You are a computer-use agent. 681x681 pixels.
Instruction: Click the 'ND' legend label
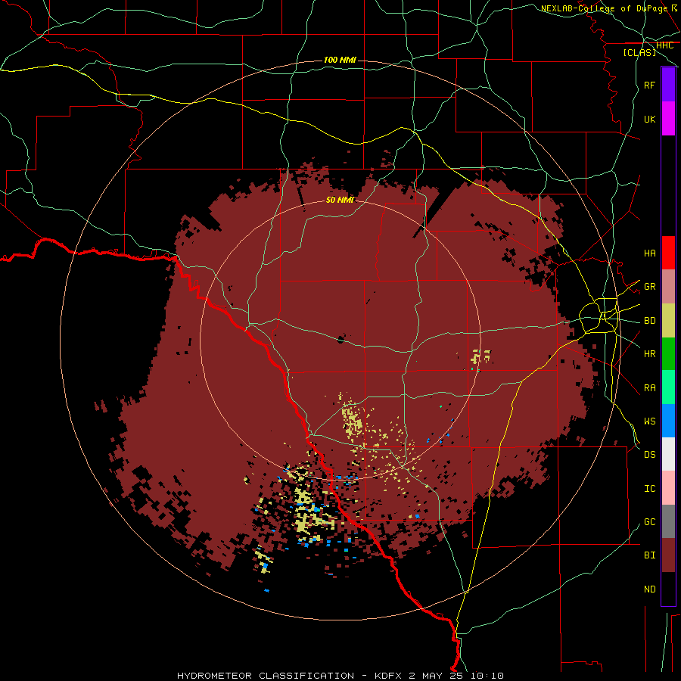pyautogui.click(x=649, y=589)
